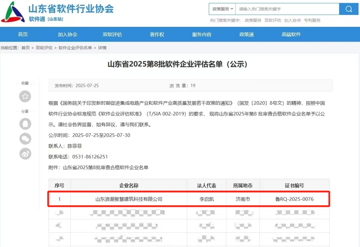Viewport: 360px width, 247px height.
Task: Click the 证书编号 column header
Action: point(294,186)
